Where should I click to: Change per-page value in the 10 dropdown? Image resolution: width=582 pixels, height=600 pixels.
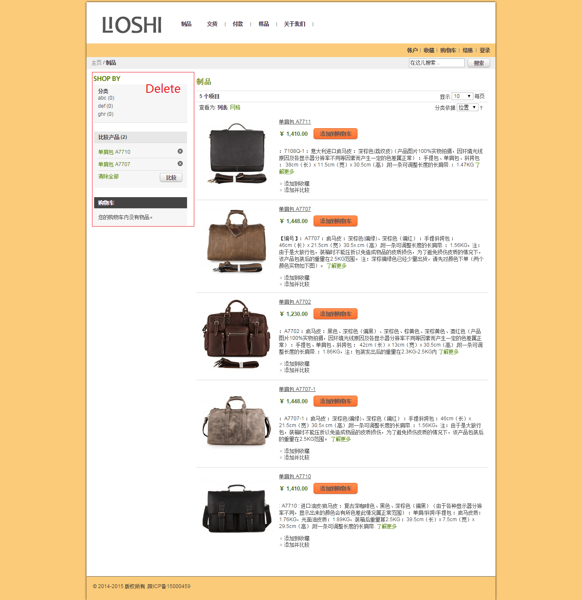pyautogui.click(x=462, y=96)
